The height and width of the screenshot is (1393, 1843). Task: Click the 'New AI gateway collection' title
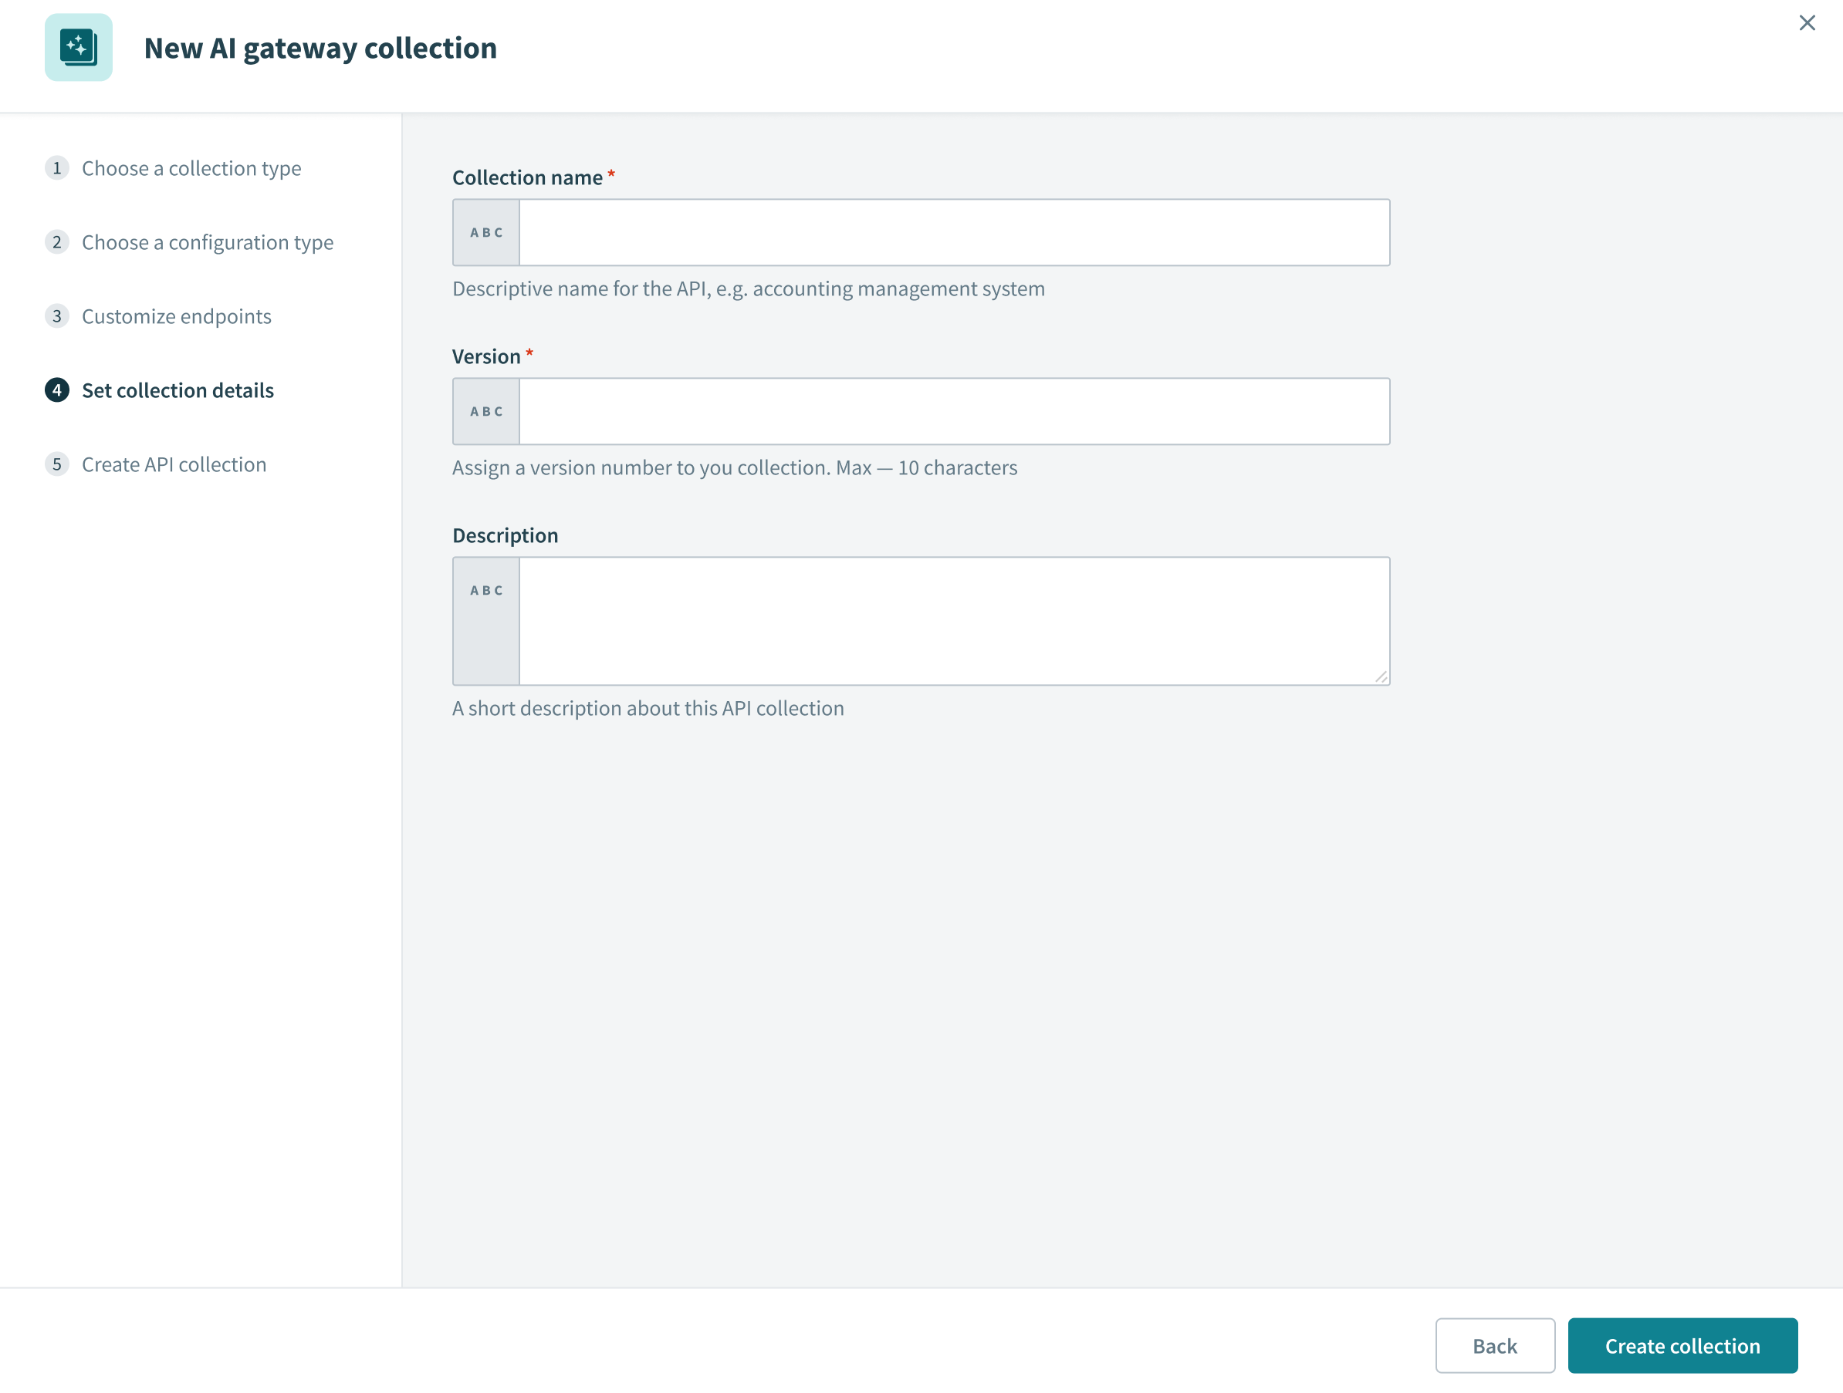pyautogui.click(x=320, y=49)
